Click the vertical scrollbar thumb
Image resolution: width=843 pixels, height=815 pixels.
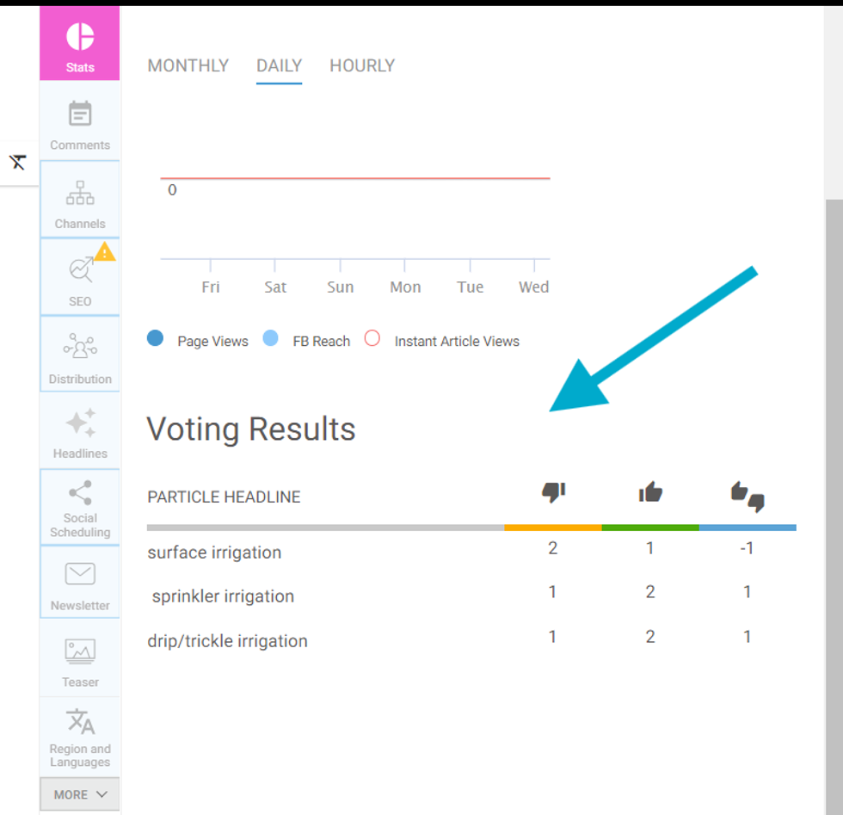(x=834, y=499)
